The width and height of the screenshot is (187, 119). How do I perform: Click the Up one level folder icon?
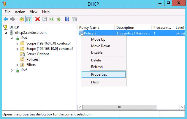point(21,19)
